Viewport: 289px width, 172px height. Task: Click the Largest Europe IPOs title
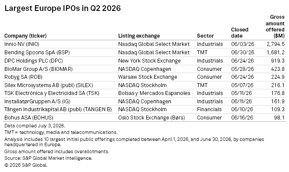(x=63, y=8)
